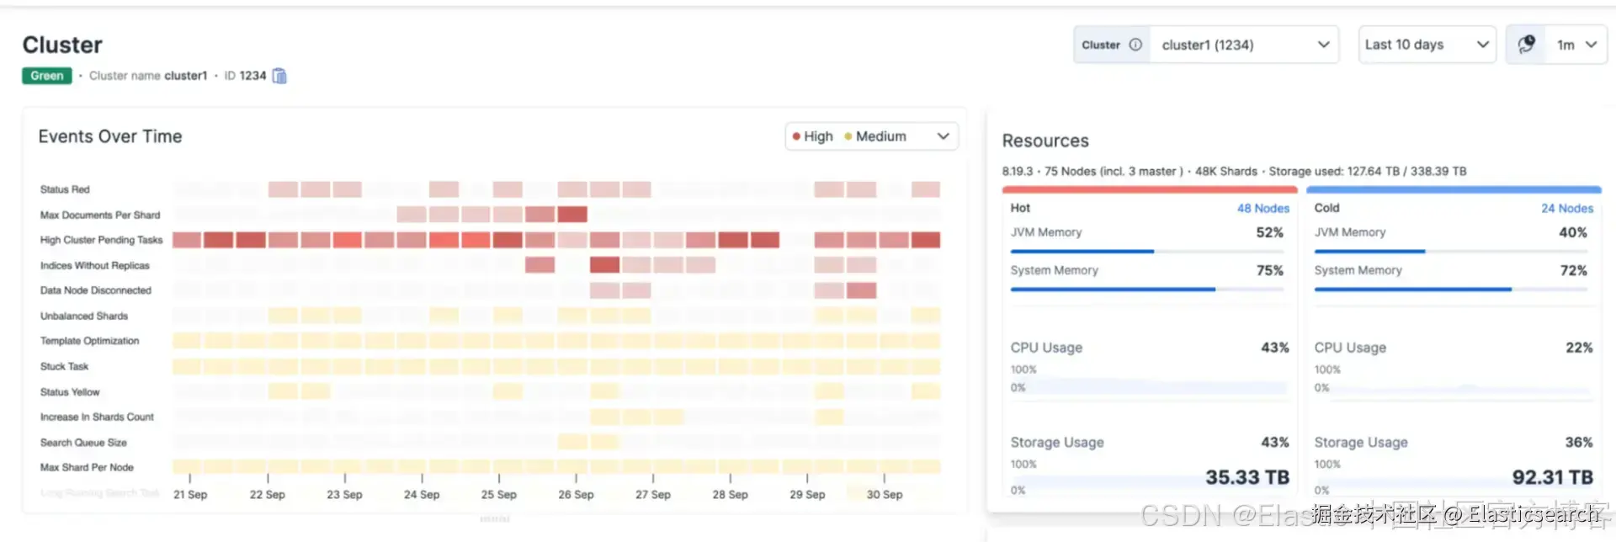
Task: Click the dark red Indices Without Replicas cell
Action: point(604,265)
